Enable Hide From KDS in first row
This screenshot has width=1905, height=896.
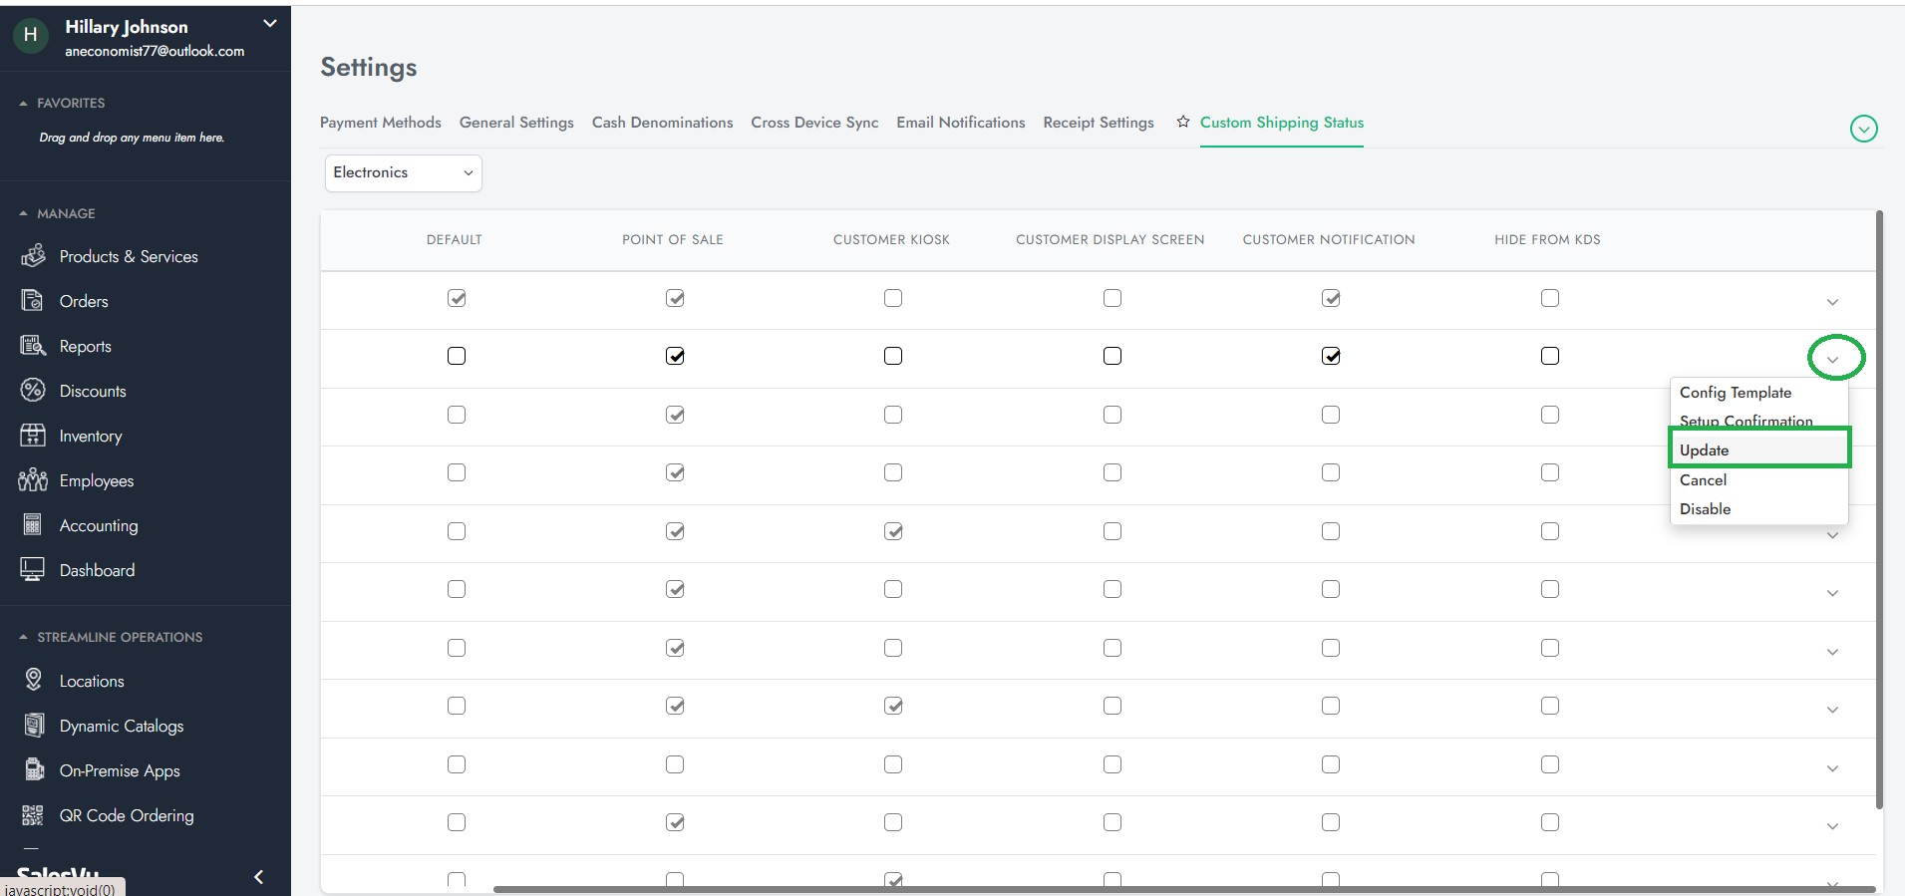point(1550,298)
